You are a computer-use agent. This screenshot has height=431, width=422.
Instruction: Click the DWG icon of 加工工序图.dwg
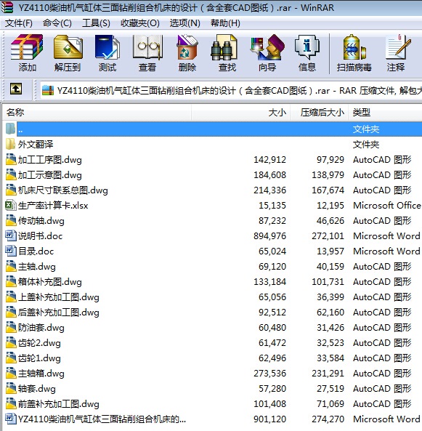pyautogui.click(x=11, y=159)
